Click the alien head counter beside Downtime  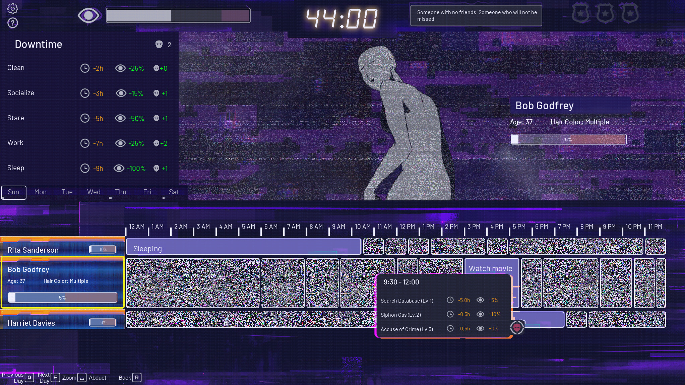(x=159, y=45)
